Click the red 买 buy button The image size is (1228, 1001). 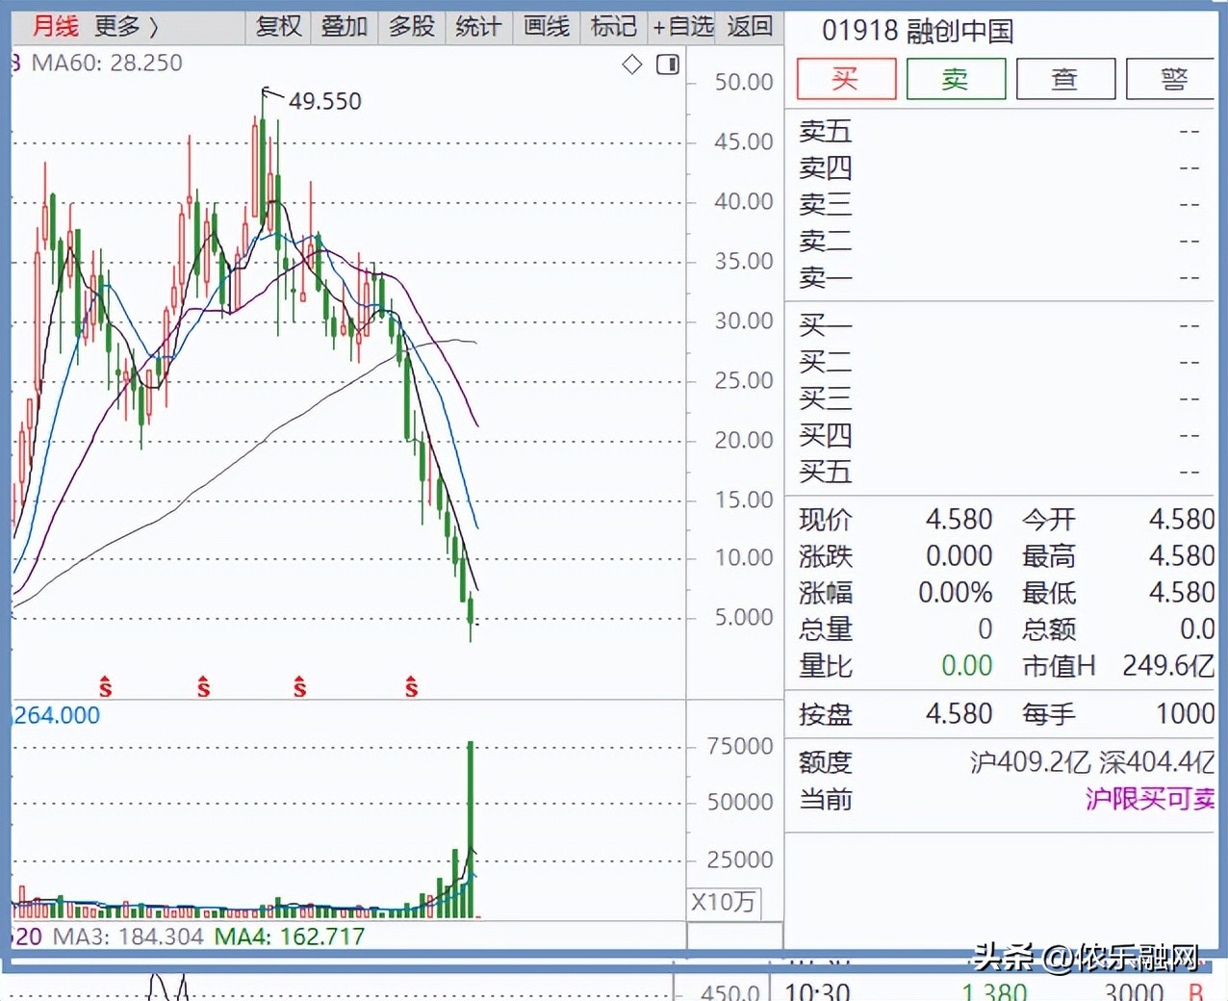pos(846,79)
